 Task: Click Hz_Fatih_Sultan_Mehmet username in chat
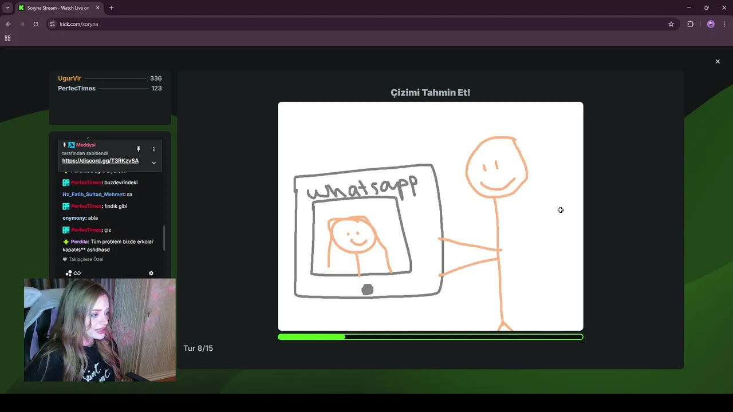click(x=93, y=195)
